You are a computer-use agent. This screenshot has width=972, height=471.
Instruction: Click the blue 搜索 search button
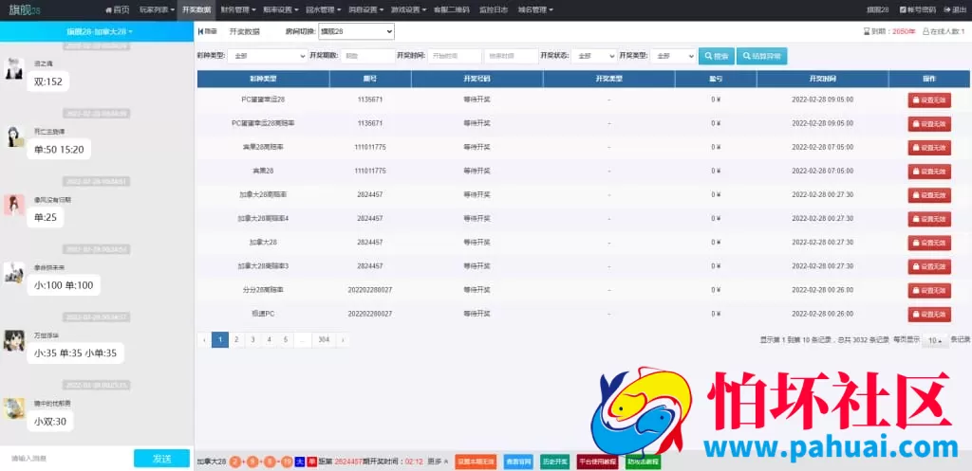pyautogui.click(x=717, y=56)
